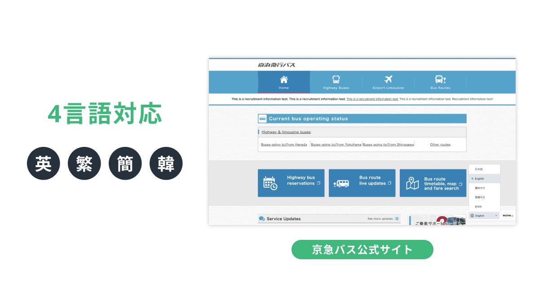Open the Highway Buses navigation tab
The image size is (539, 283).
336,82
